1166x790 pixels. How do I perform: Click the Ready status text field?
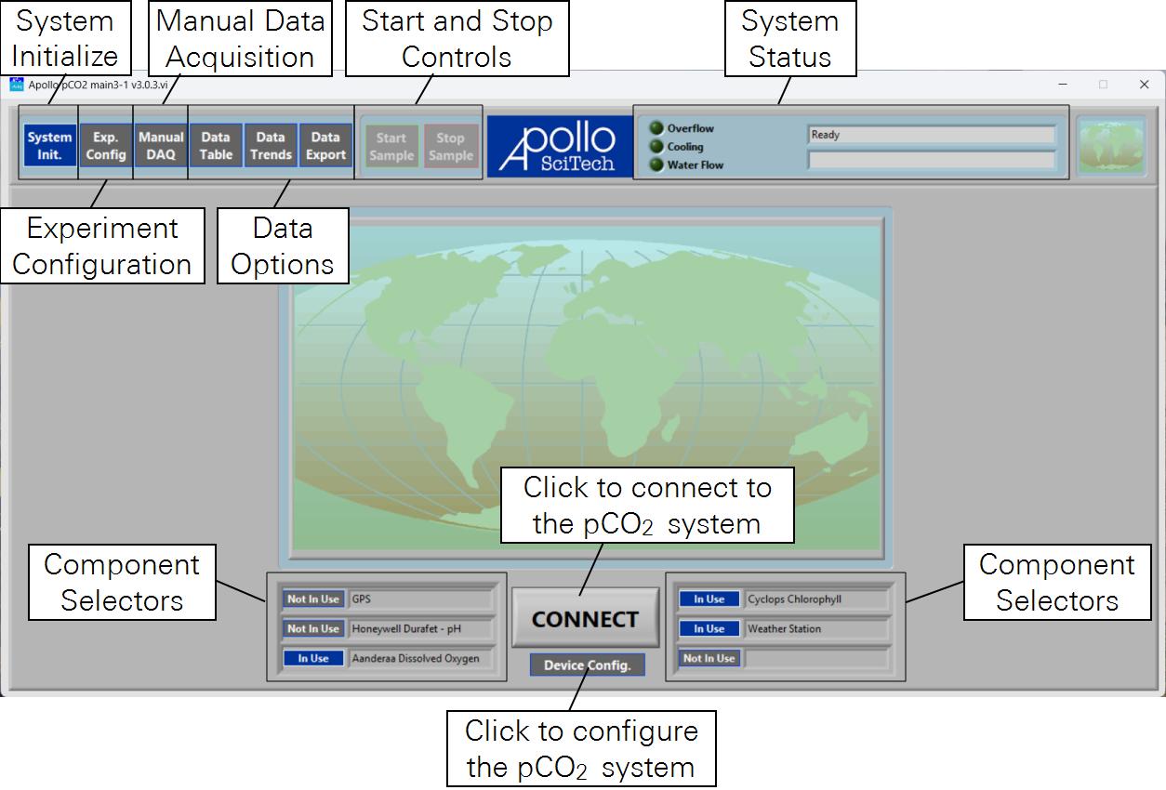pos(932,136)
